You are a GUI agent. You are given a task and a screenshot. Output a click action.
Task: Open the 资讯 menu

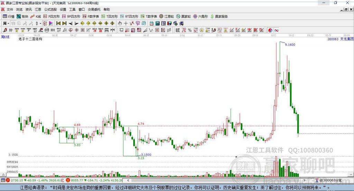28,9
